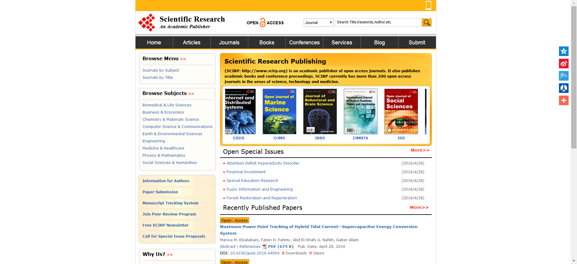
Task: Click the JBBS label link
Action: pos(320,138)
